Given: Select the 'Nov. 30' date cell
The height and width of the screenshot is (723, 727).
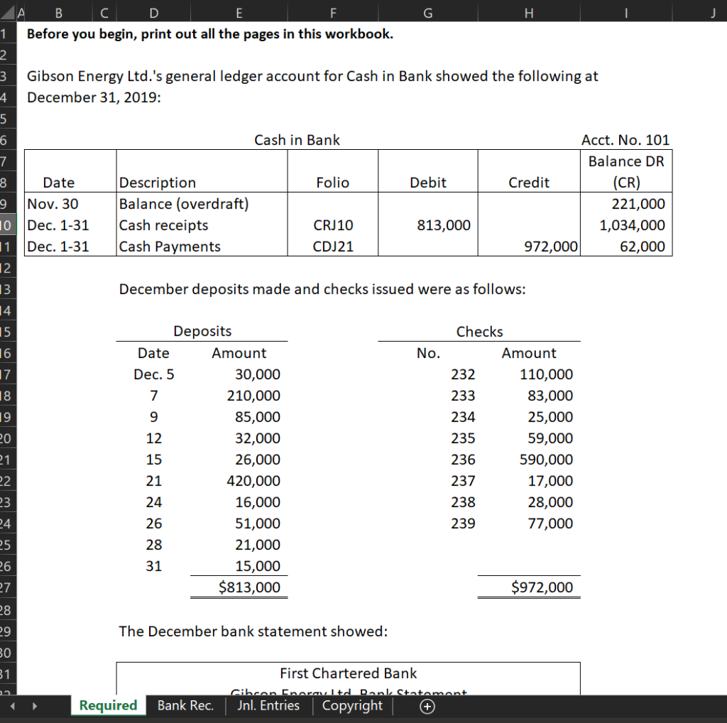Looking at the screenshot, I should [x=70, y=204].
